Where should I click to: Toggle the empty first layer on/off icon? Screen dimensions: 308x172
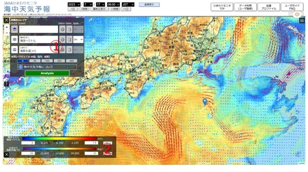[15, 29]
